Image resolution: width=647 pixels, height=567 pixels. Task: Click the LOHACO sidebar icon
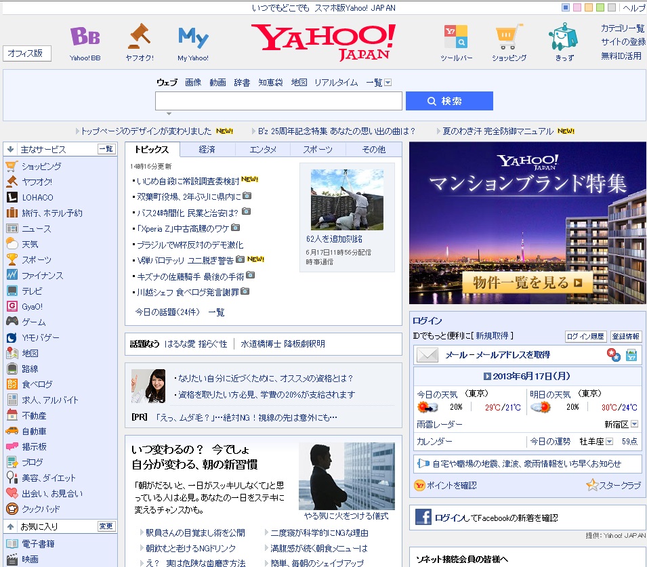tap(12, 197)
